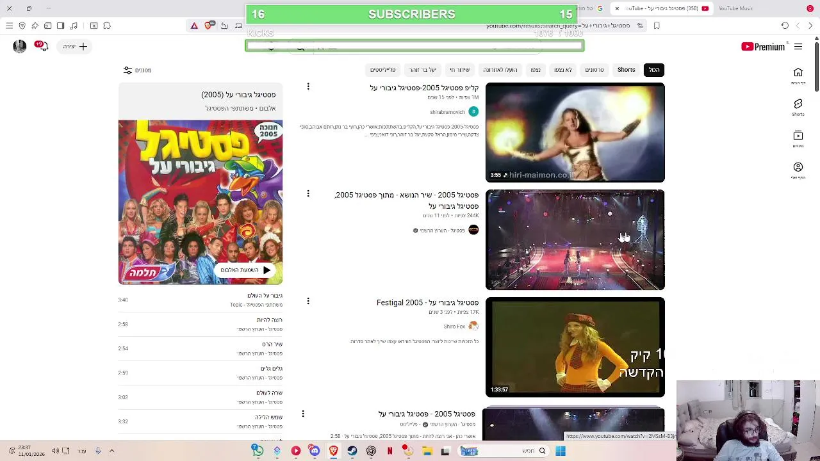Open more options for the 'Festigal 2005' video

click(x=308, y=301)
